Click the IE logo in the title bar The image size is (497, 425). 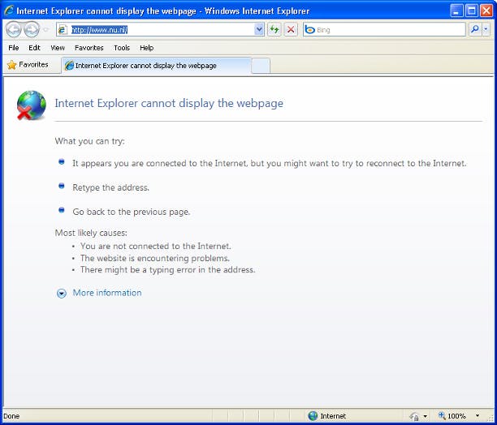pos(9,11)
